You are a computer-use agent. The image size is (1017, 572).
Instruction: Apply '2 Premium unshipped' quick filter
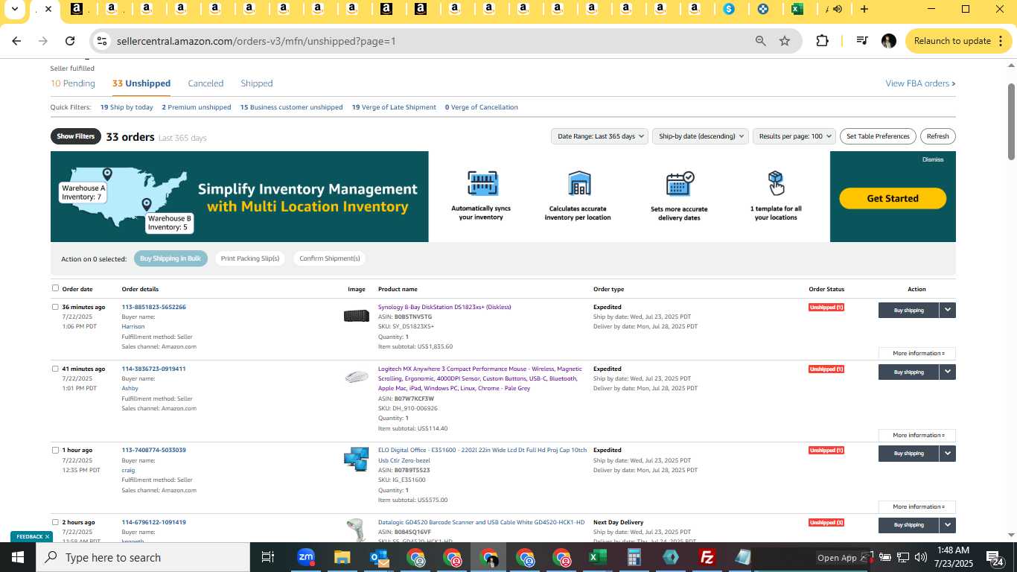coord(197,107)
